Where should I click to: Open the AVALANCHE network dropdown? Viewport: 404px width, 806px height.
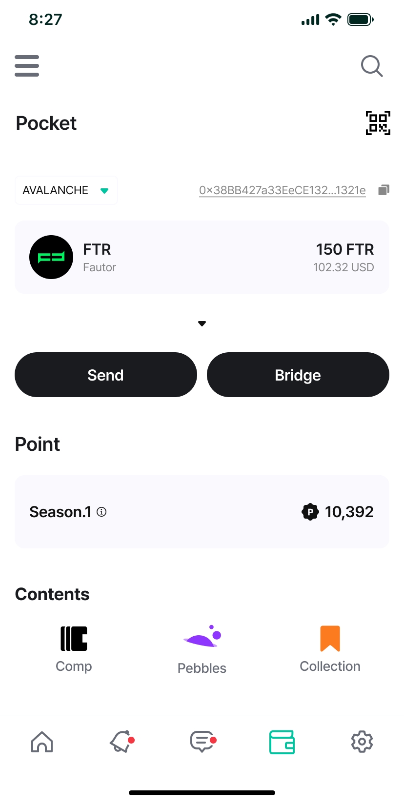coord(66,190)
